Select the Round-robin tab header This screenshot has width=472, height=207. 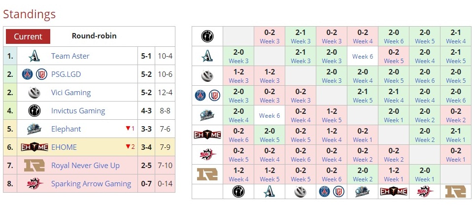click(x=94, y=36)
